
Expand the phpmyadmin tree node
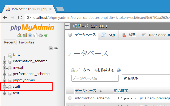[x=5, y=81]
